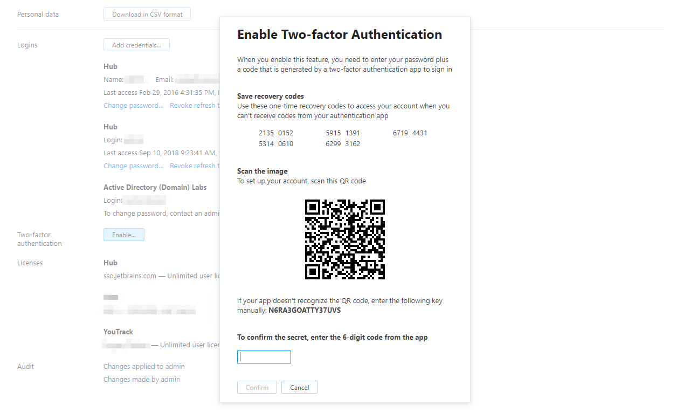The width and height of the screenshot is (690, 412).
Task: Open the Changes applied to admin link
Action: click(x=144, y=366)
